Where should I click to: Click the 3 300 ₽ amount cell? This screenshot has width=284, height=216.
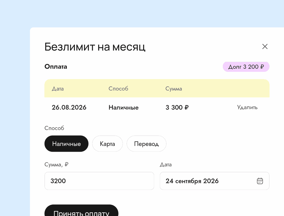pyautogui.click(x=177, y=107)
